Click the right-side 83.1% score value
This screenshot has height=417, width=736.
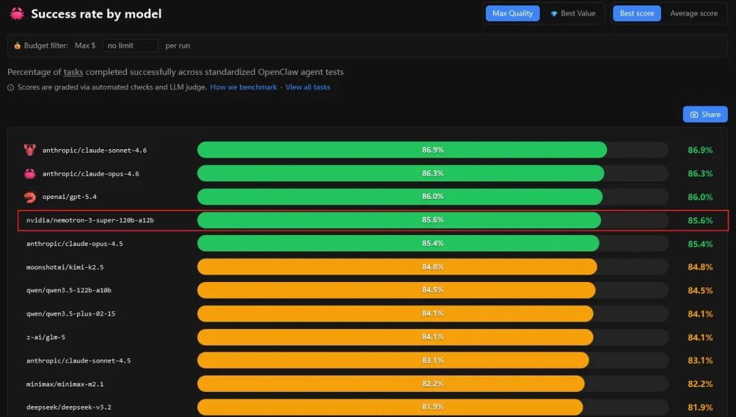700,360
